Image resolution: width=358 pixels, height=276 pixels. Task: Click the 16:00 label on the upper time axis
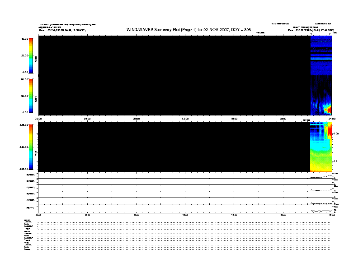tap(234, 119)
